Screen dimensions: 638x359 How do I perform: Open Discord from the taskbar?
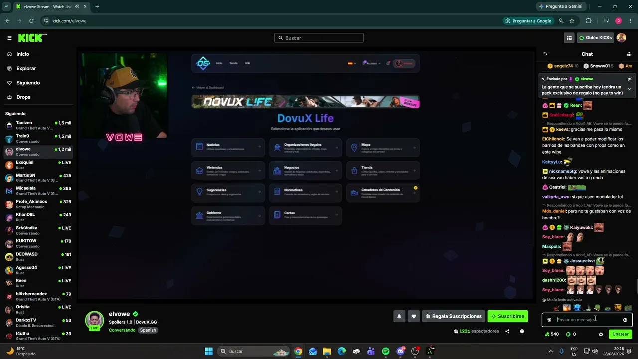[400, 351]
